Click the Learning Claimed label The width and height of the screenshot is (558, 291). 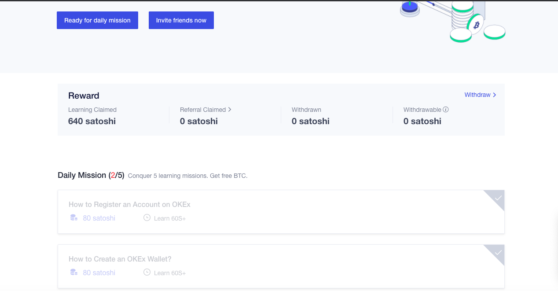click(92, 110)
